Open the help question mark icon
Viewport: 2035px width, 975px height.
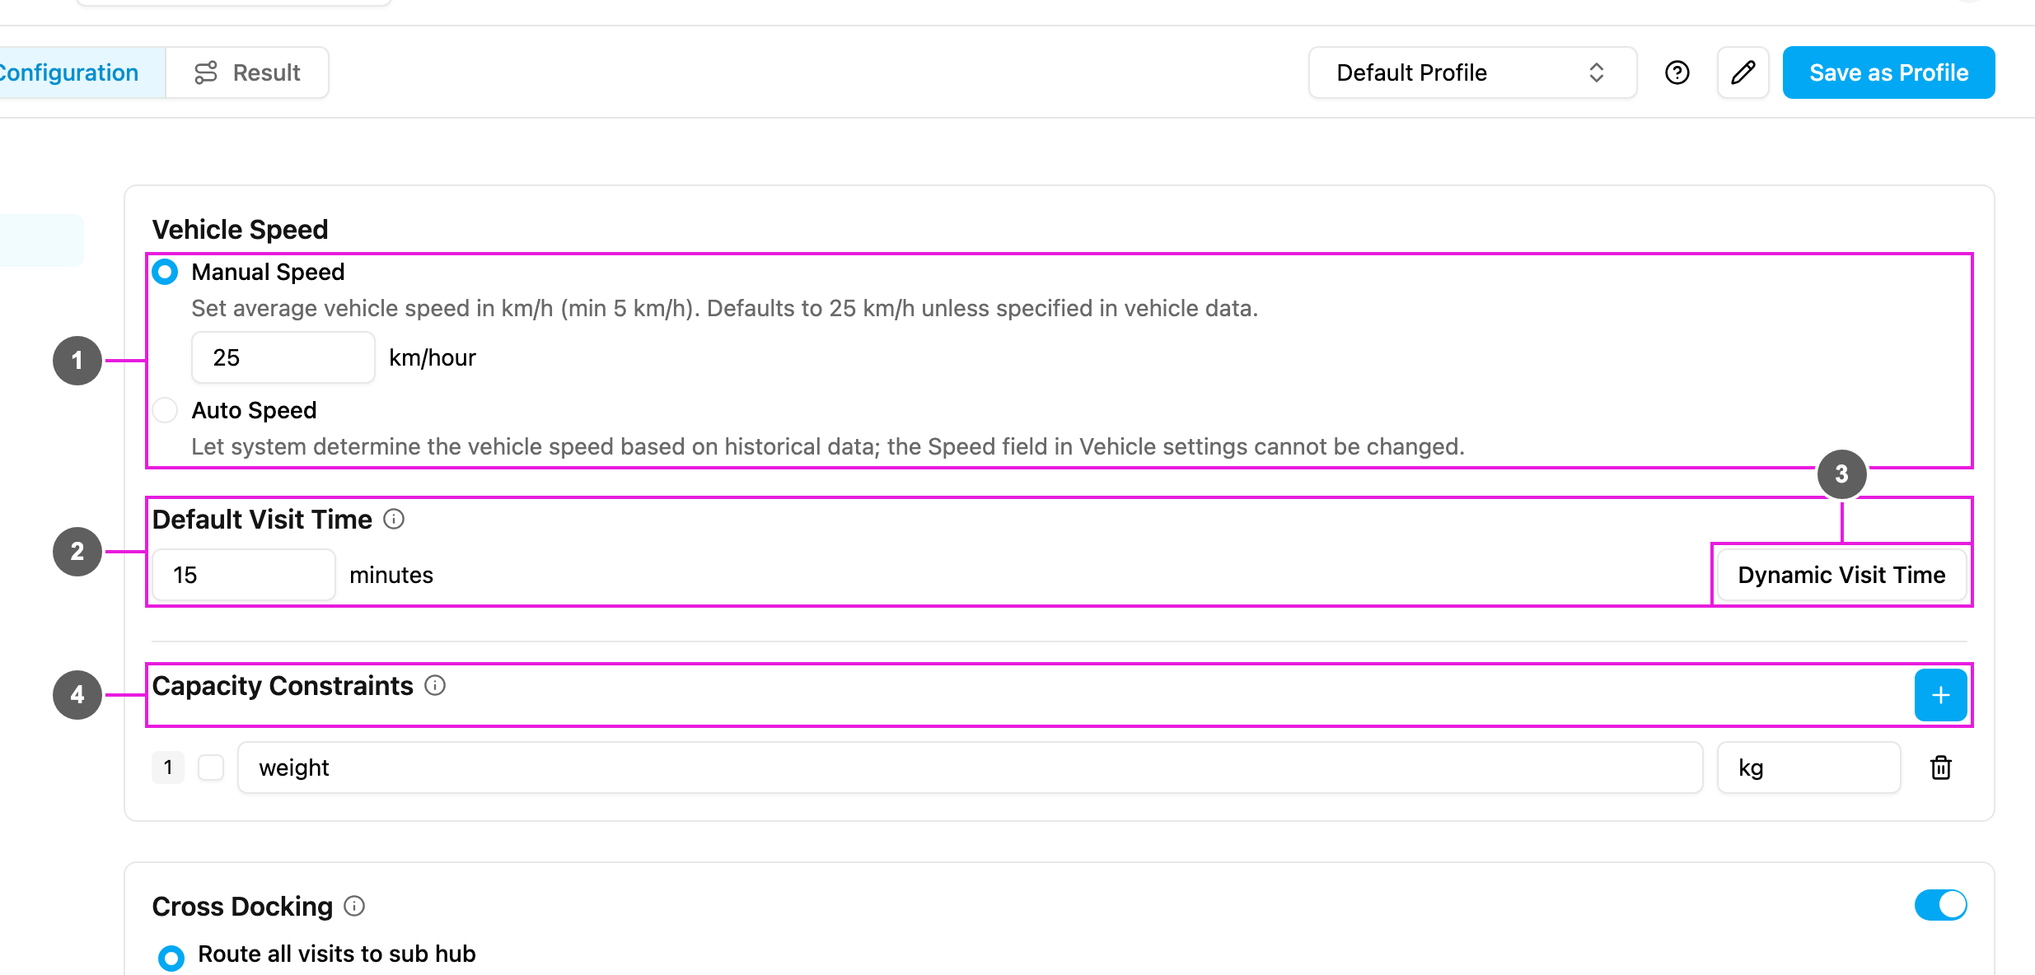click(1677, 72)
